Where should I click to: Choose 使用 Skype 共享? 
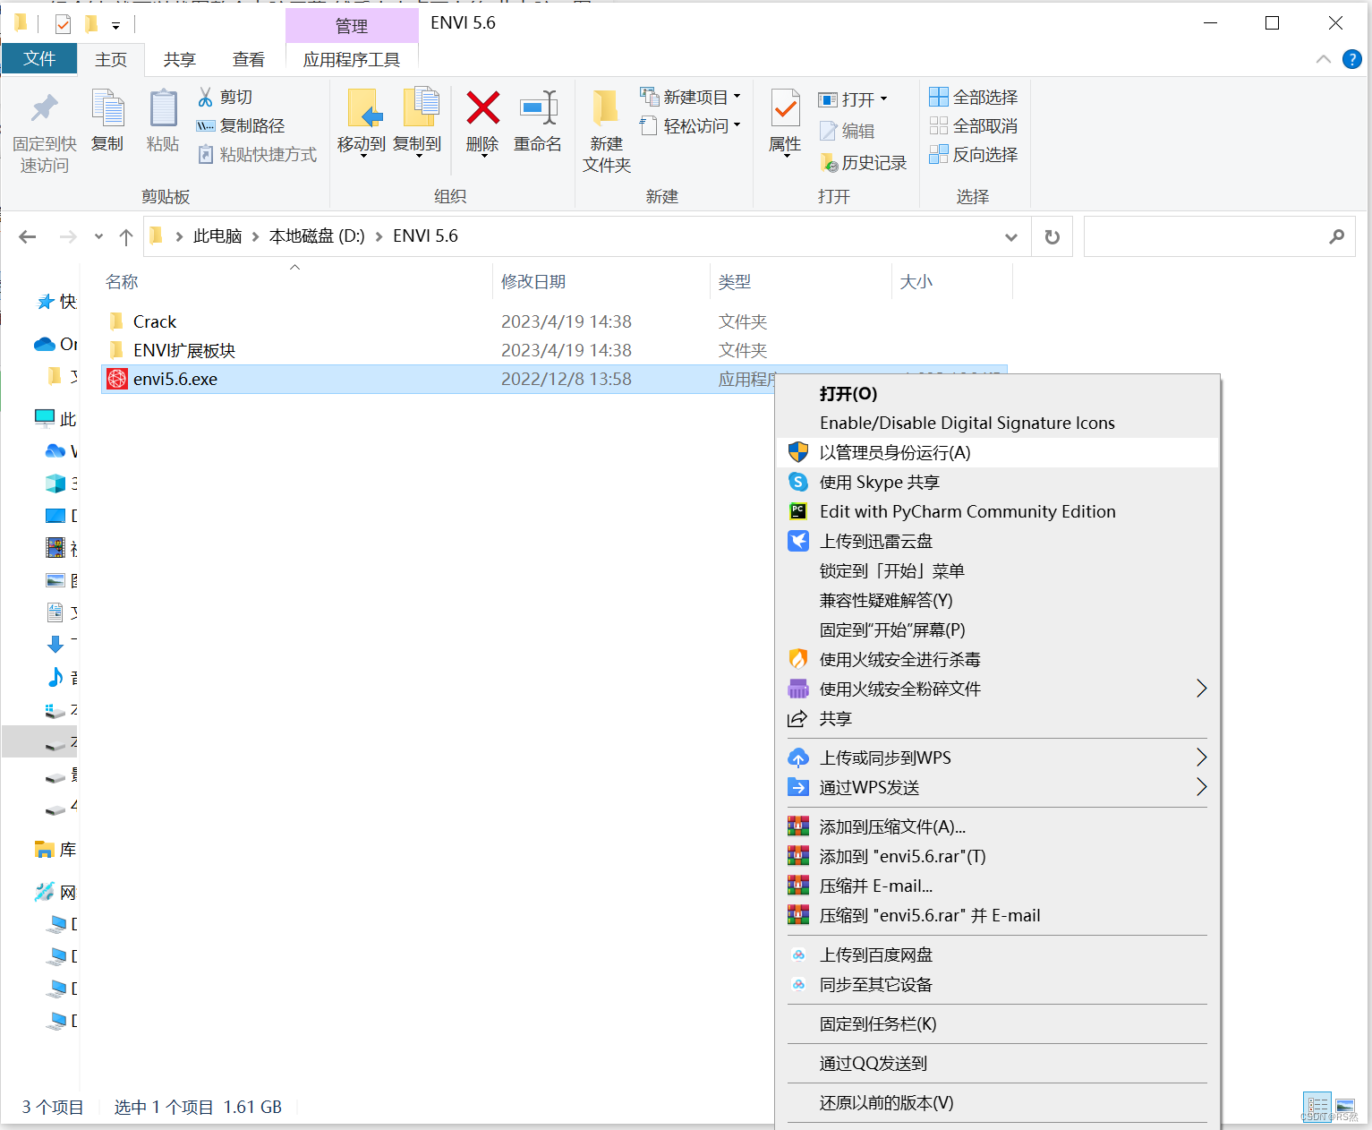[x=998, y=482]
